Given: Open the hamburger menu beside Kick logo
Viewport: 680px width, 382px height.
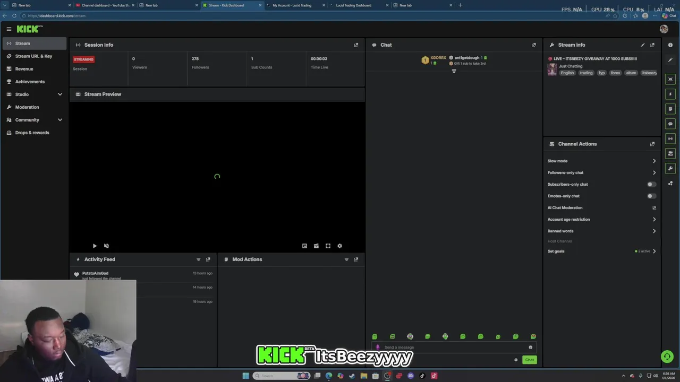Looking at the screenshot, I should tap(9, 29).
